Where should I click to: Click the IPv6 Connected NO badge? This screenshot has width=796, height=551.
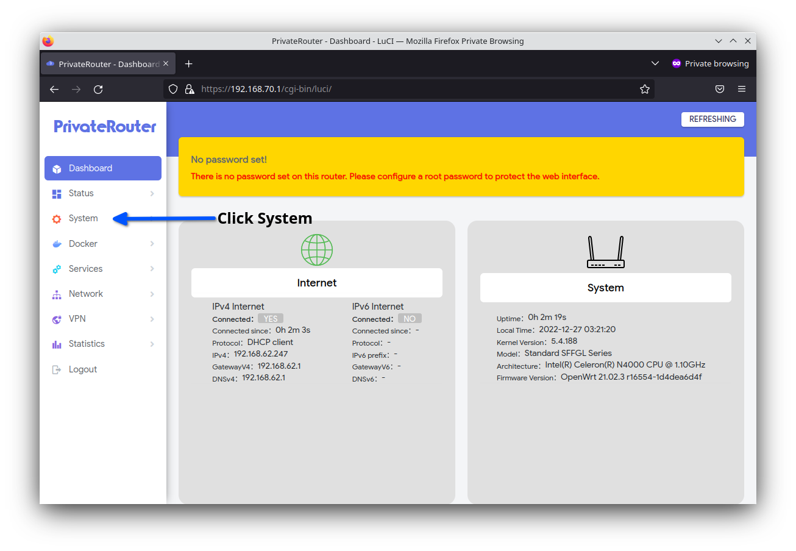coord(410,319)
